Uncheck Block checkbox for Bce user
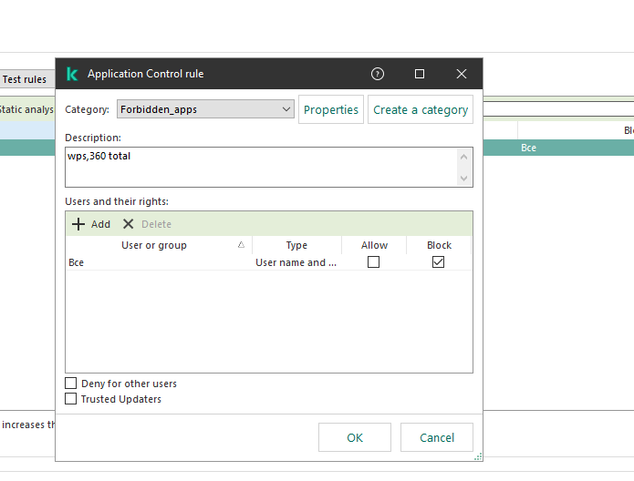Viewport: 634px width, 481px height. (x=439, y=262)
